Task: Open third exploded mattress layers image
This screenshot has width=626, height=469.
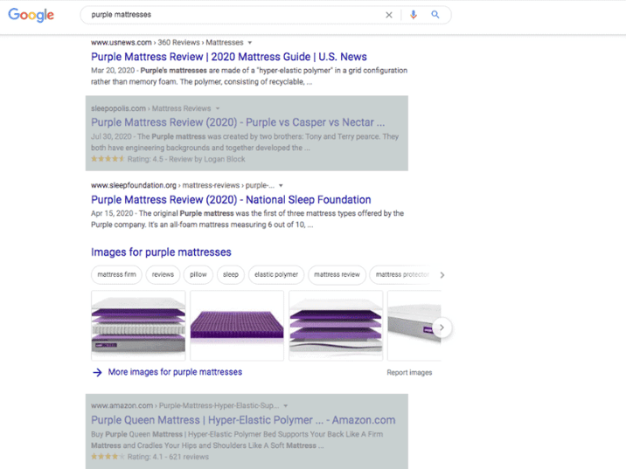Action: click(x=336, y=326)
